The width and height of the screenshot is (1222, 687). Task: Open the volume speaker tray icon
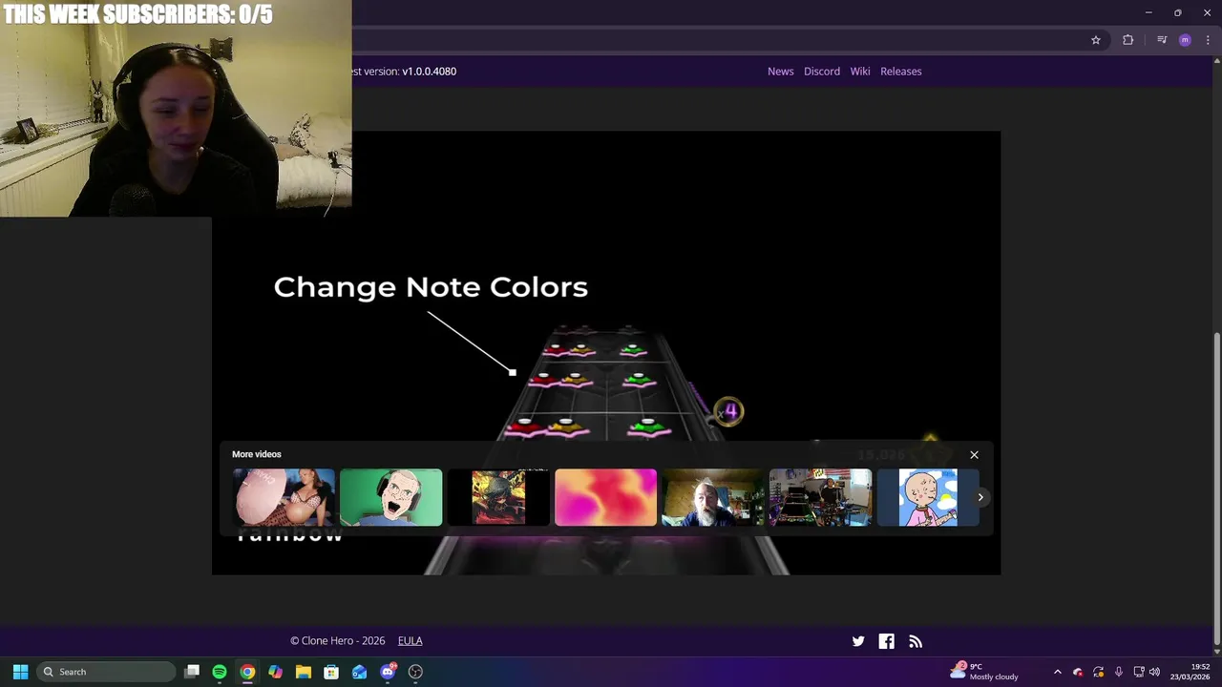pos(1154,672)
